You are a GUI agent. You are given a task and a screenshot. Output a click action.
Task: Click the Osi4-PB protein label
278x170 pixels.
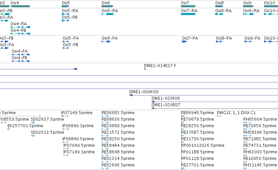[x=20, y=58]
